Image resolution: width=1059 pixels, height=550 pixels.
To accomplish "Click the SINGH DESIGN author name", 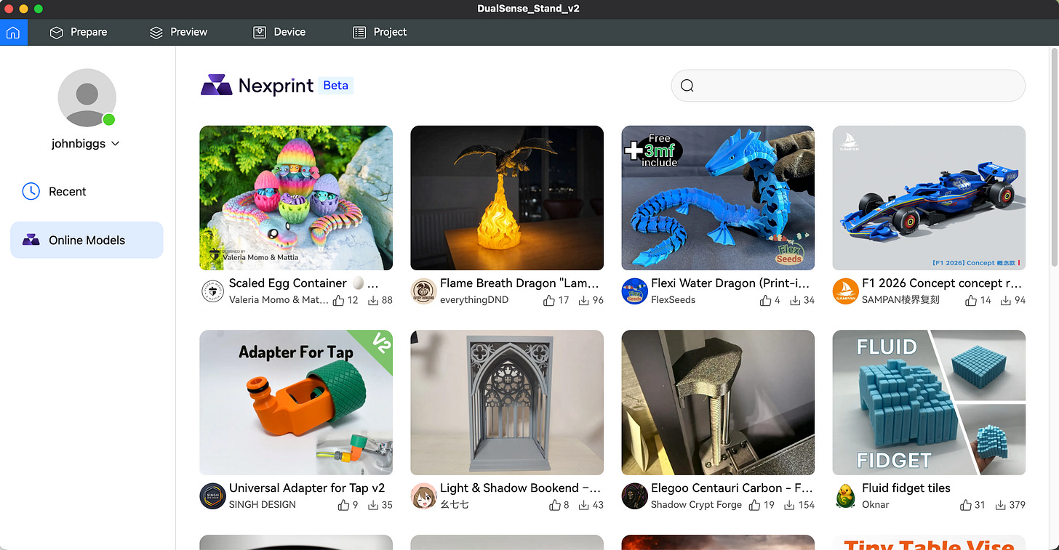I will tap(263, 504).
